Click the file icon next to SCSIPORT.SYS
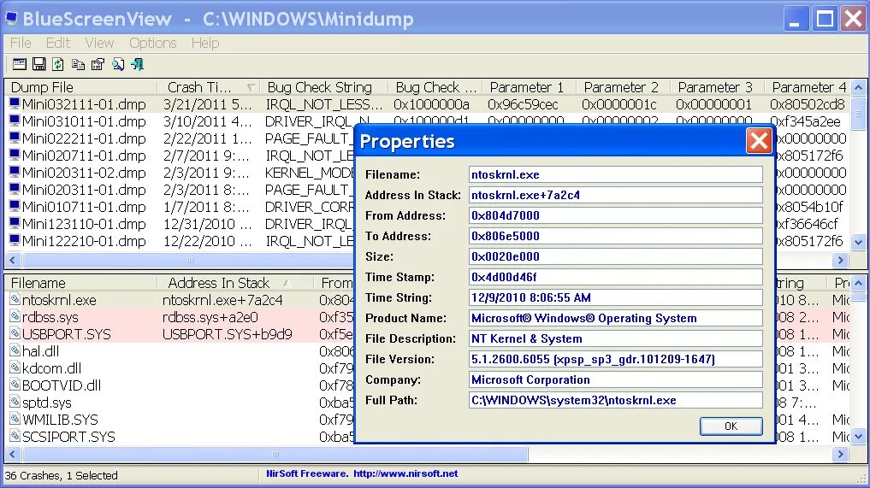 click(15, 437)
